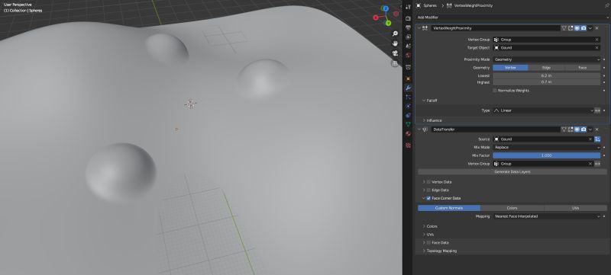Open the Falloff Type Linear dropdown
The height and width of the screenshot is (275, 611).
point(543,110)
